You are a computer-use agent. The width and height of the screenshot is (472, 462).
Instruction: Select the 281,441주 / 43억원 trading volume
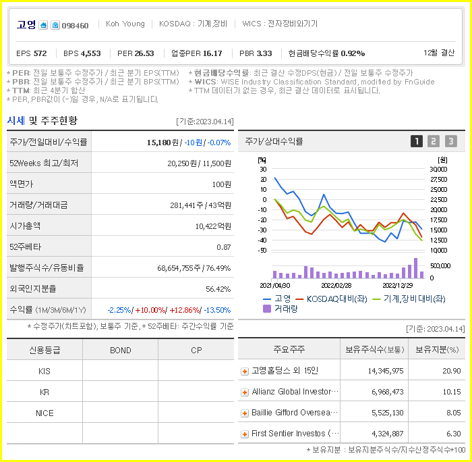pos(200,205)
